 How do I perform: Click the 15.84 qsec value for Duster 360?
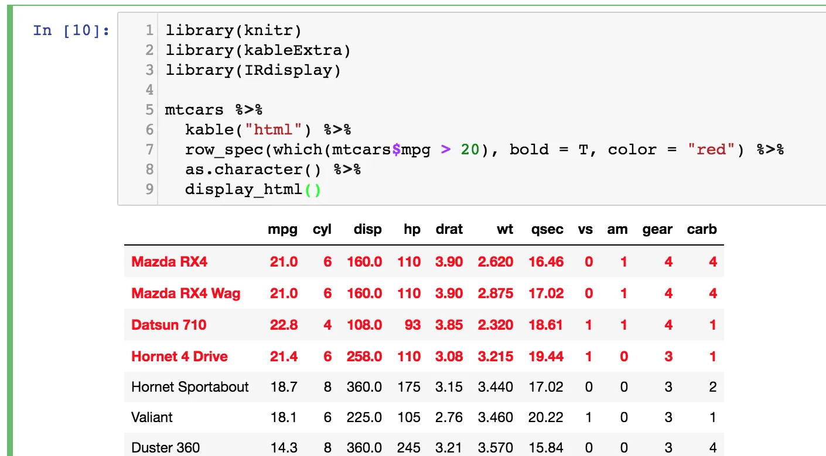546,448
